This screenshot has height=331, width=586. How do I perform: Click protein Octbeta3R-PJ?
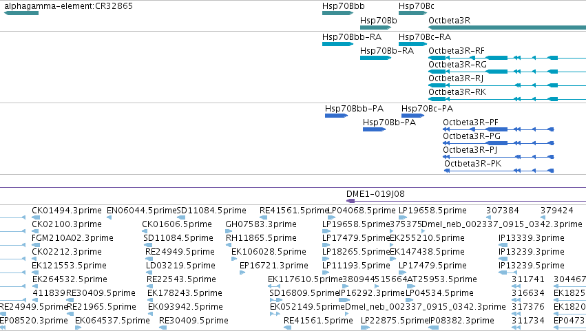(x=498, y=158)
